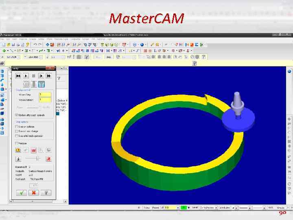Click the question-mark help icon in ribbon bar
This screenshot has height=220, width=293.
click(x=203, y=57)
